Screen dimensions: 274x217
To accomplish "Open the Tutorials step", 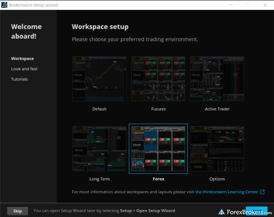I will pyautogui.click(x=19, y=79).
